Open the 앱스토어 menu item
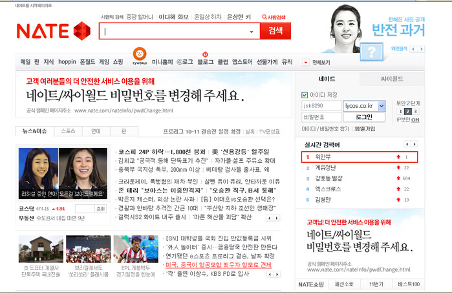452x294 pixels. tap(242, 62)
